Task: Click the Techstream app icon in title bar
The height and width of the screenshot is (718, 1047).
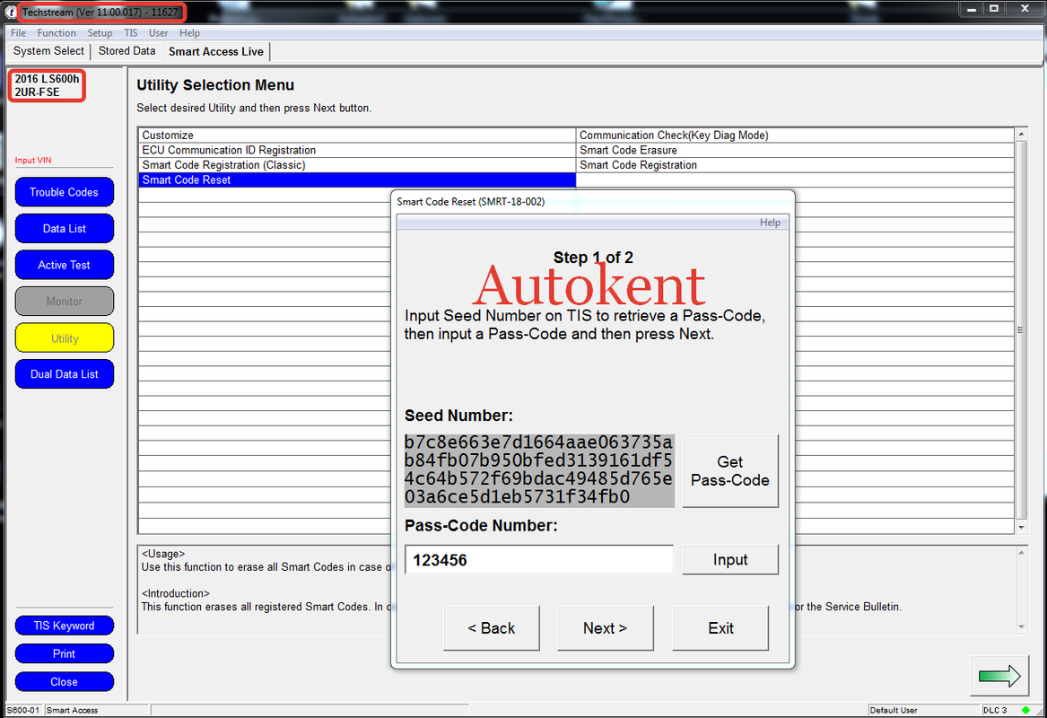Action: (x=10, y=12)
